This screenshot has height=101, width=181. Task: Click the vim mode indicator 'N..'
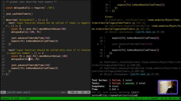(3, 92)
